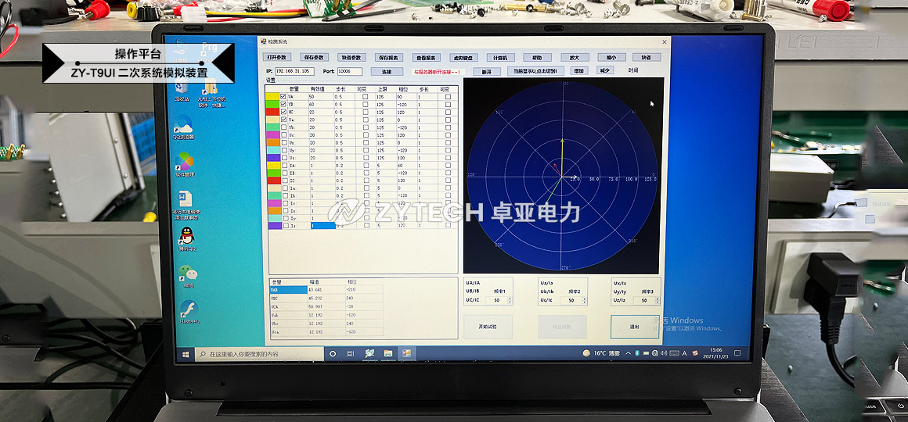The image size is (908, 422).
Task: Select the UCA row in results table
Action: (326, 306)
